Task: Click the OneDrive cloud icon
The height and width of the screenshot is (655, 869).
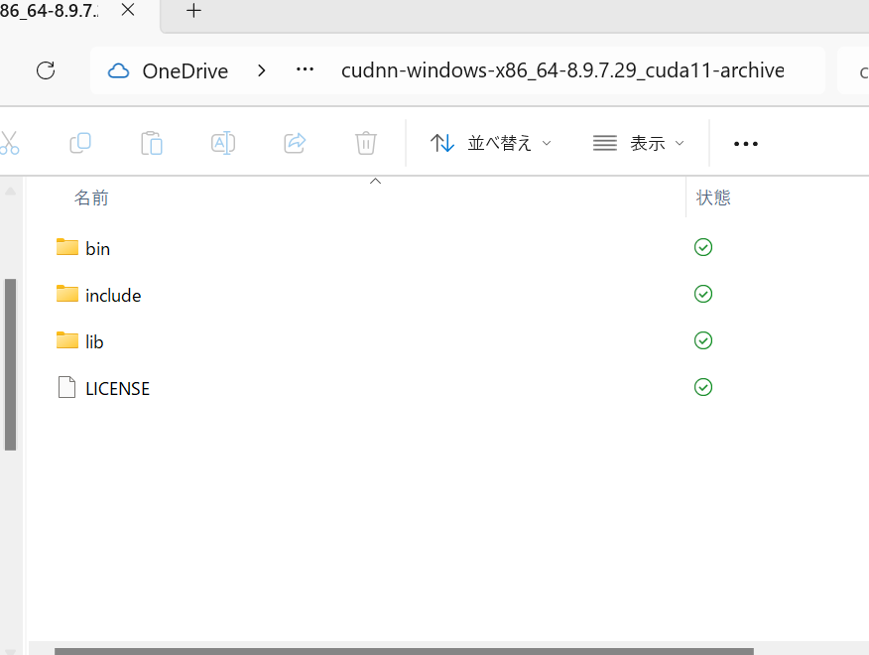Action: pyautogui.click(x=118, y=71)
